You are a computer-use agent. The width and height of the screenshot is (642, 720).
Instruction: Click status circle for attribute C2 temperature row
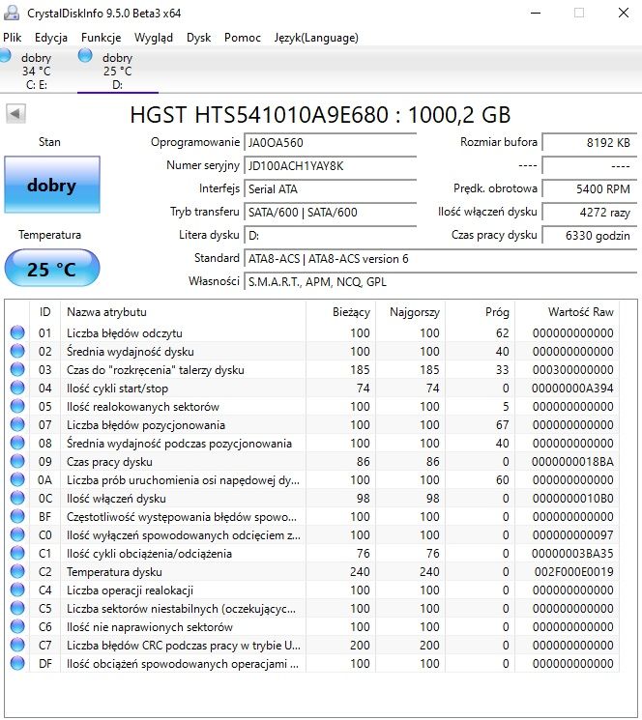tap(17, 571)
